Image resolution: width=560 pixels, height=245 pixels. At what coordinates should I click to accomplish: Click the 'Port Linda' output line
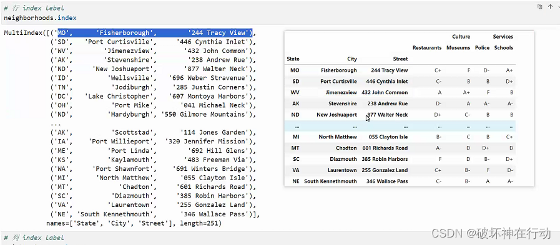153,151
